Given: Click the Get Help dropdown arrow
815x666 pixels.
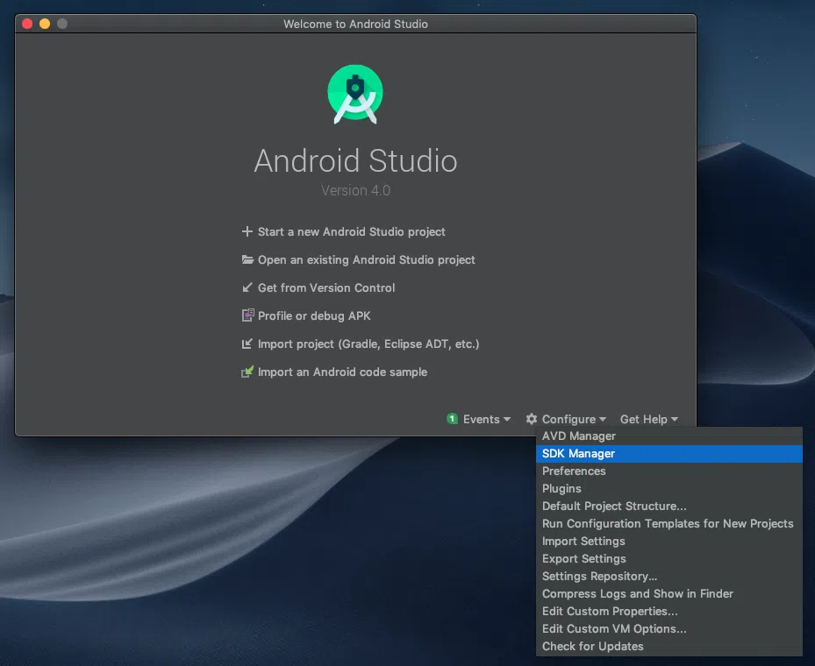Looking at the screenshot, I should click(674, 420).
